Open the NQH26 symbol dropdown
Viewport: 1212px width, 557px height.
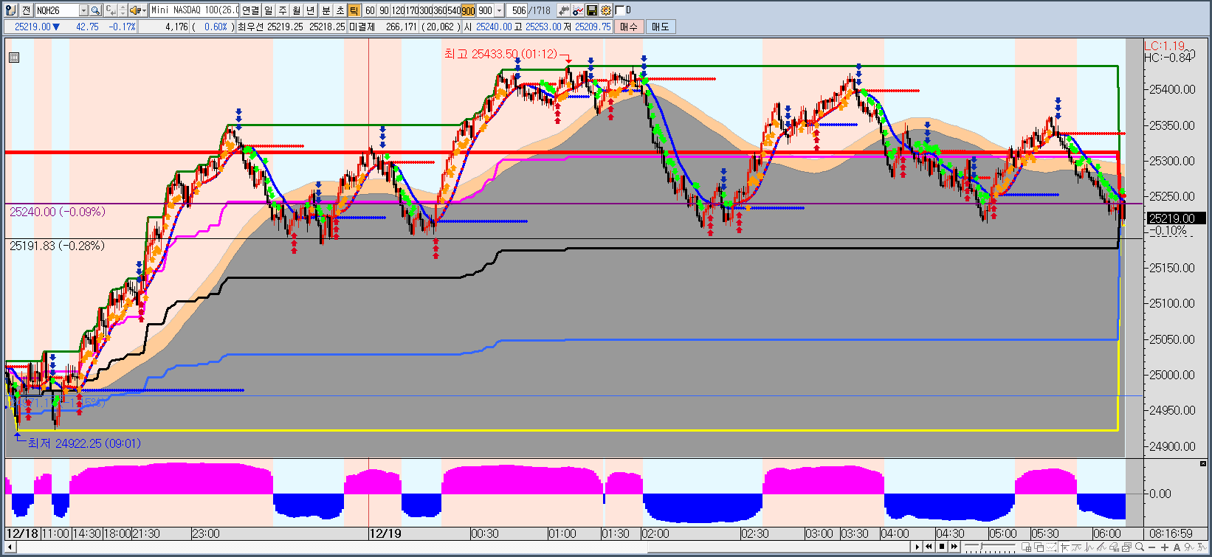tap(83, 10)
